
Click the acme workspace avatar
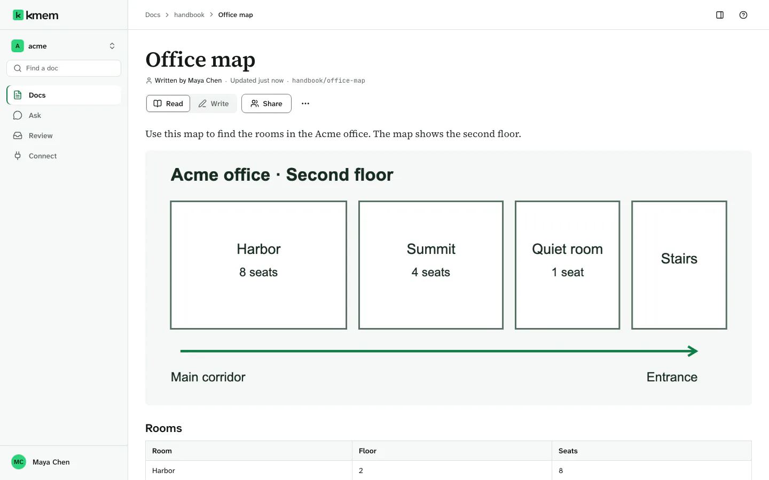[18, 46]
